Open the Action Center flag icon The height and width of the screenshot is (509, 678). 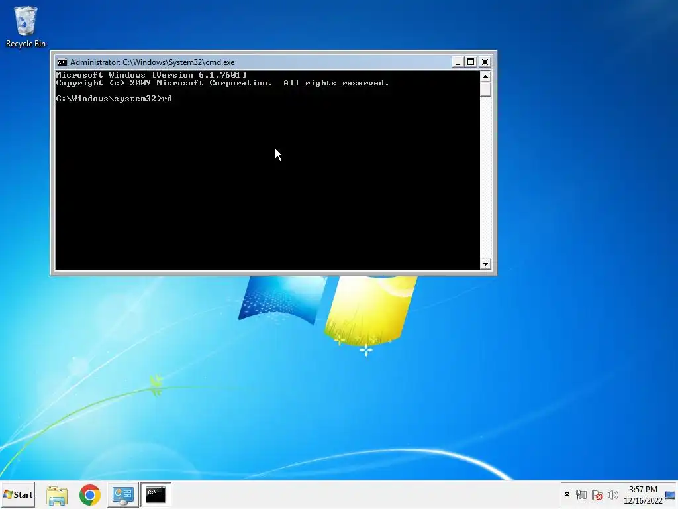(x=597, y=494)
